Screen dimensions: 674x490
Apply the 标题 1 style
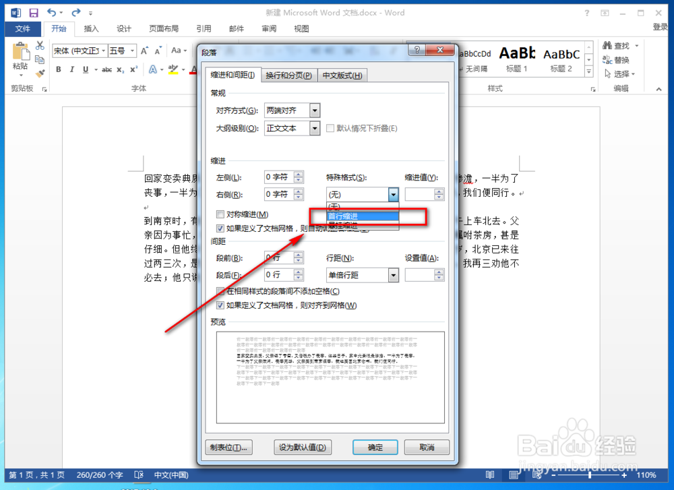517,59
